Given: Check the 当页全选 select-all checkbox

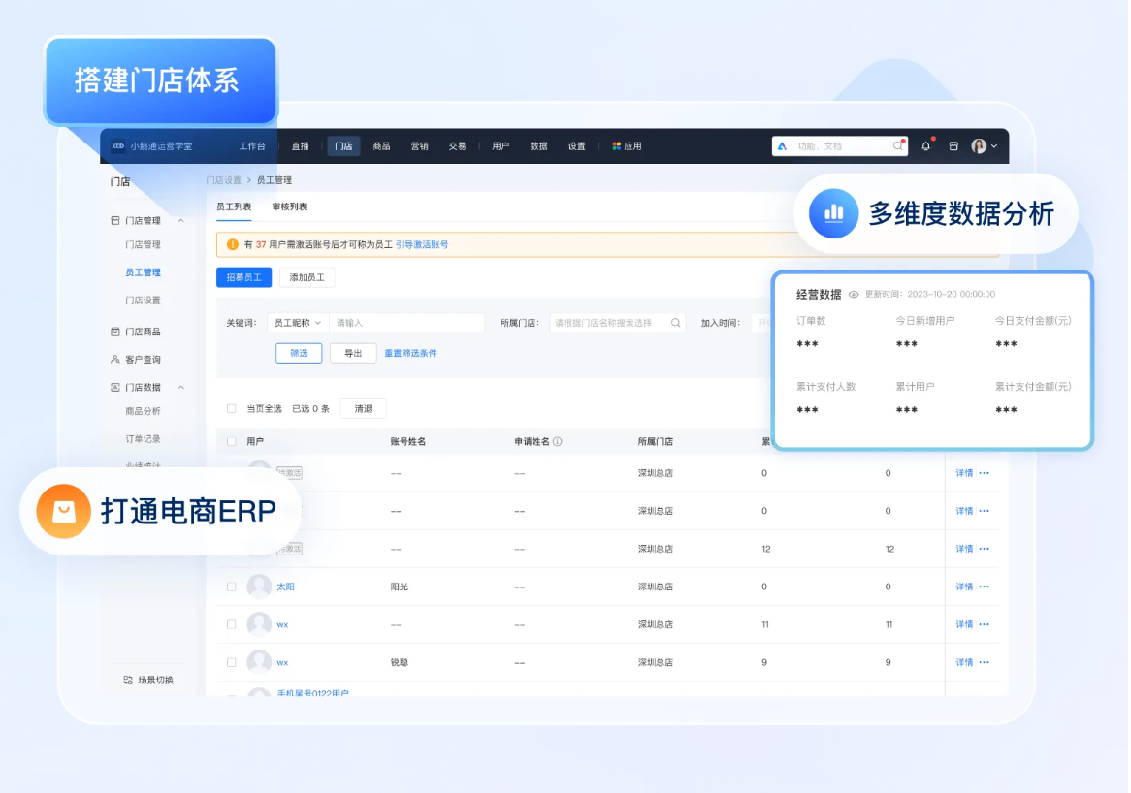Looking at the screenshot, I should coord(233,408).
